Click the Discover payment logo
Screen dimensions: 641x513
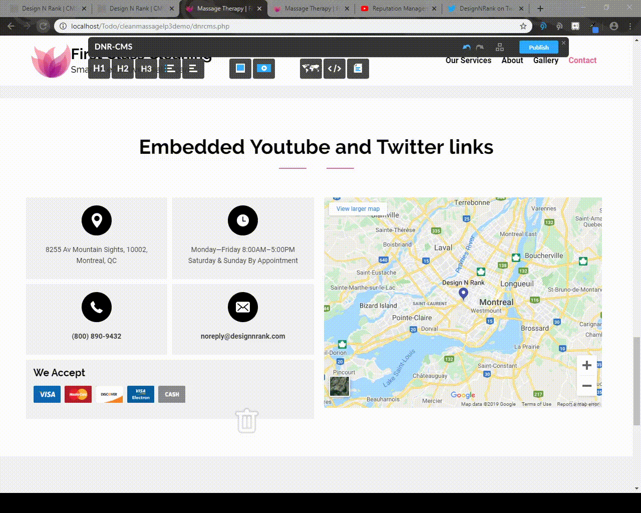pyautogui.click(x=109, y=394)
